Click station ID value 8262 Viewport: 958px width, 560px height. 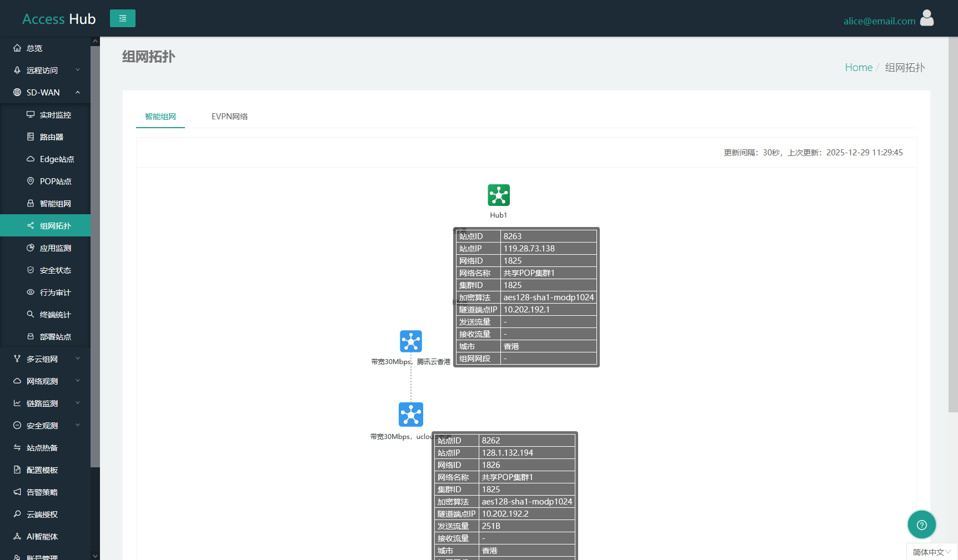[x=491, y=441]
